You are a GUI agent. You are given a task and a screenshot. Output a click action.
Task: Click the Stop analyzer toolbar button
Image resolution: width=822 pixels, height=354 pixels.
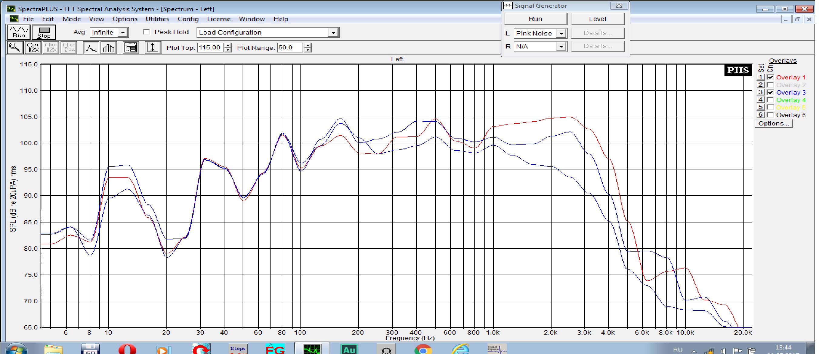pos(44,32)
